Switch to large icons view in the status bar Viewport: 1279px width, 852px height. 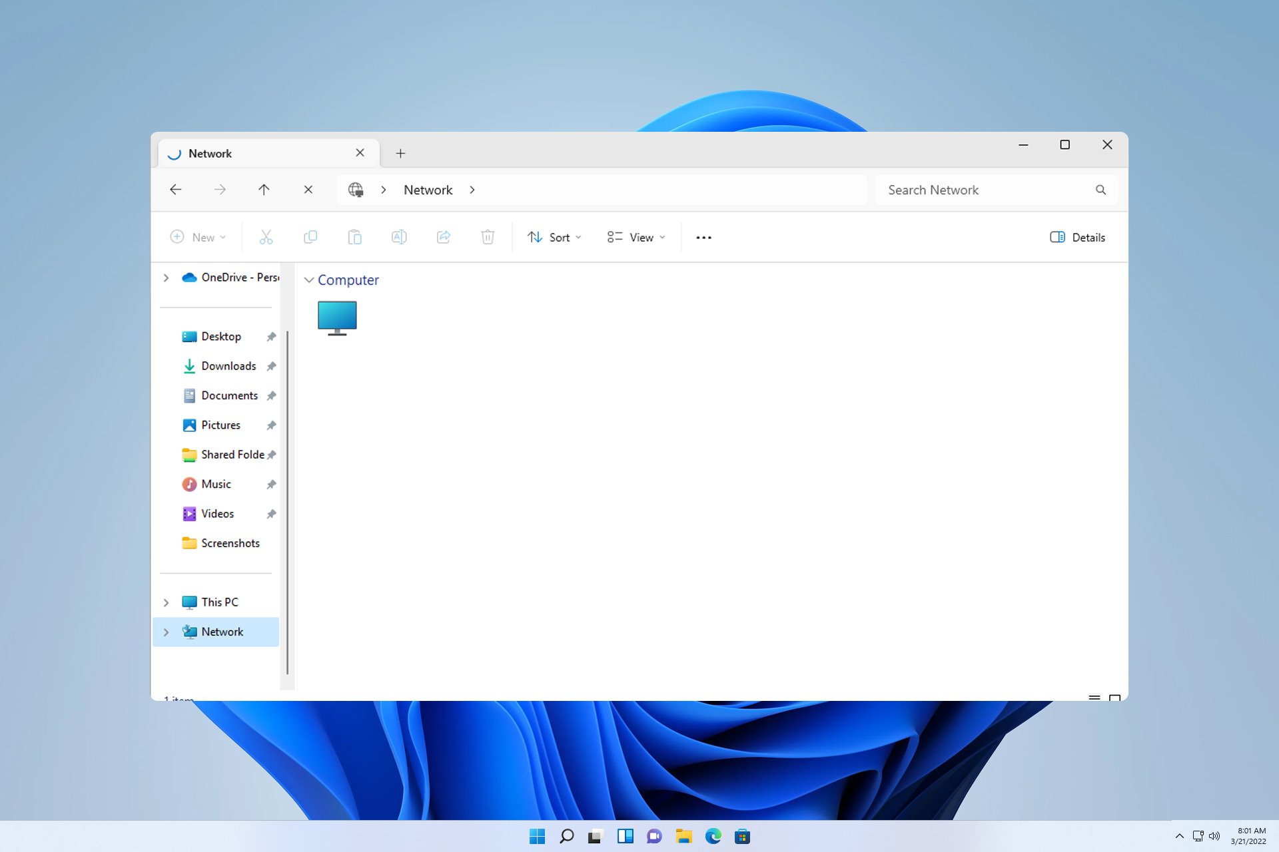pos(1114,698)
